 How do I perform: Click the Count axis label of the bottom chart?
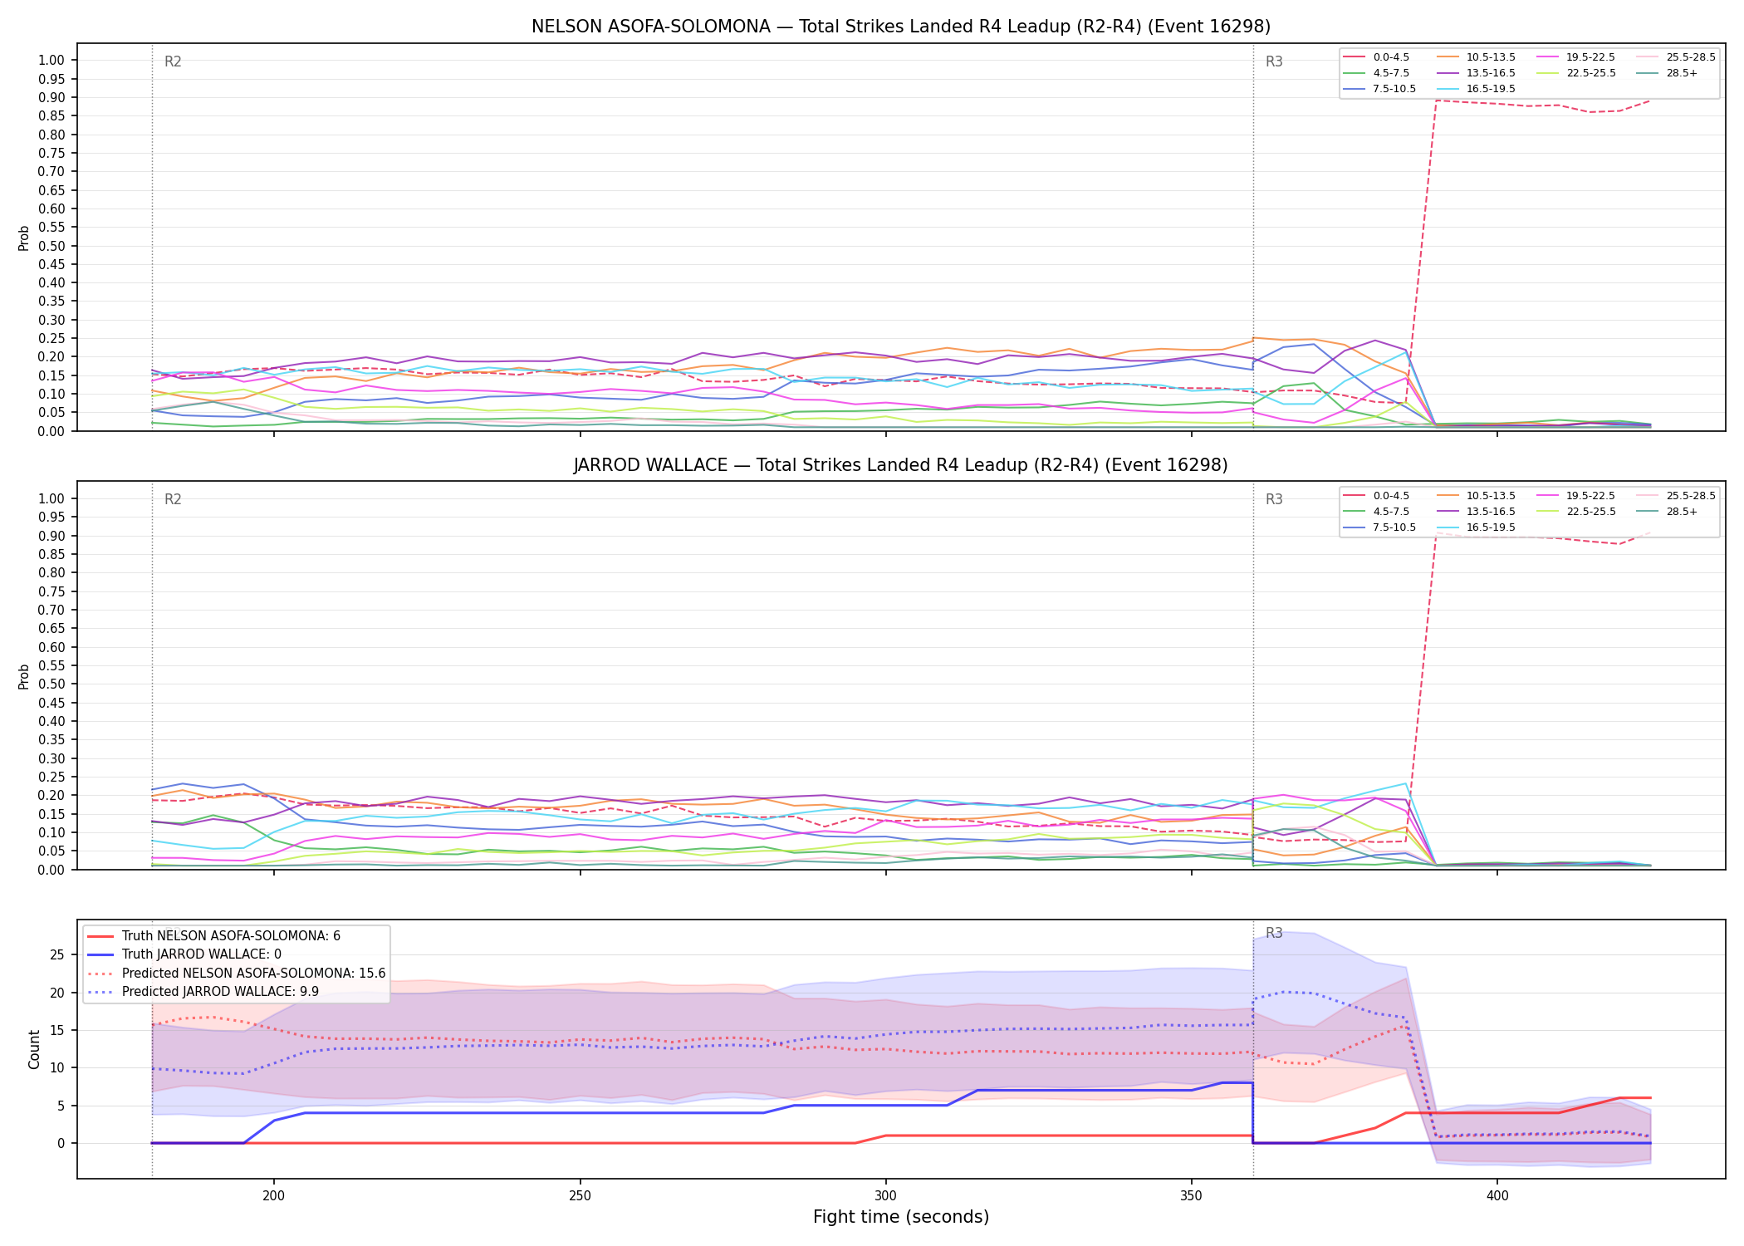(34, 1049)
